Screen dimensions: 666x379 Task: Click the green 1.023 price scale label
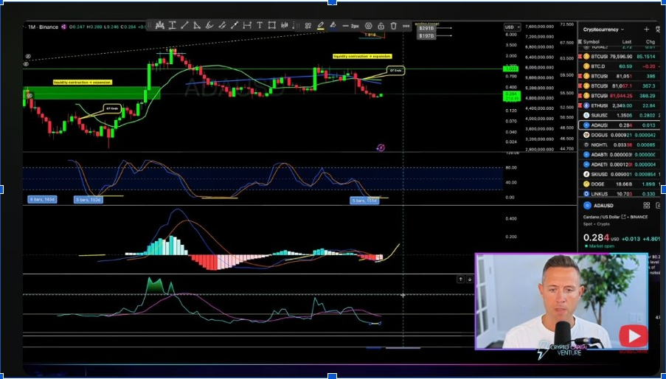coord(509,69)
